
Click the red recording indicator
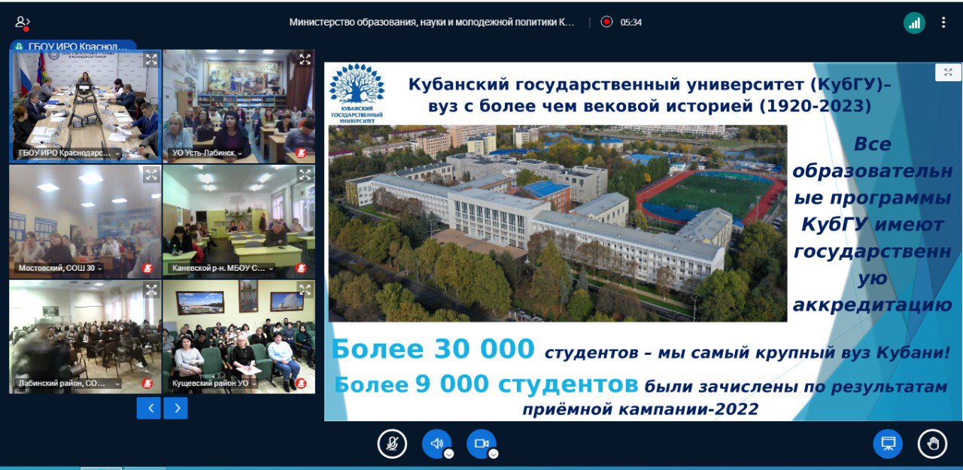(x=606, y=22)
